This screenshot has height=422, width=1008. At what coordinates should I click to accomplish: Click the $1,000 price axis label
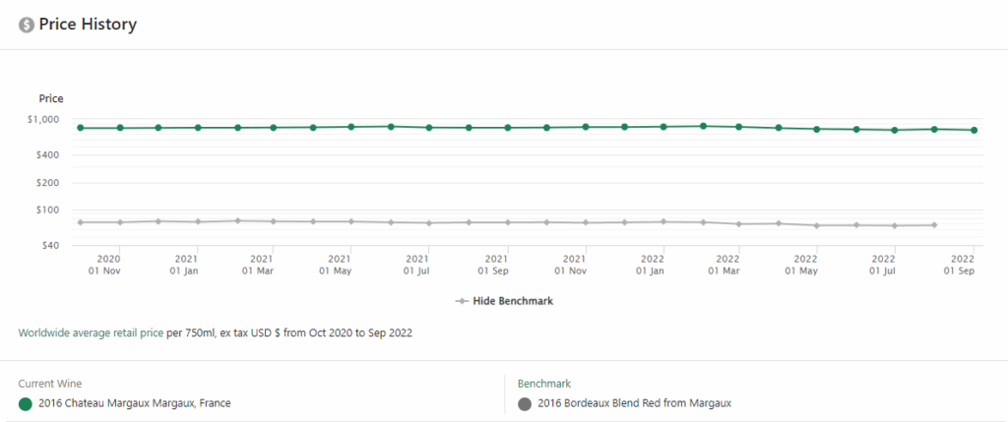click(x=45, y=120)
